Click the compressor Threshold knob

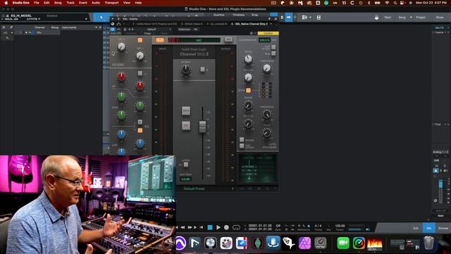tap(267, 68)
